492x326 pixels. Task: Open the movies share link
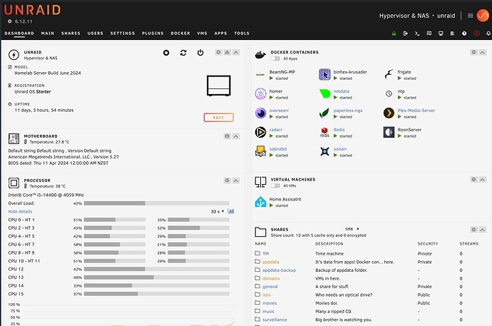click(270, 303)
